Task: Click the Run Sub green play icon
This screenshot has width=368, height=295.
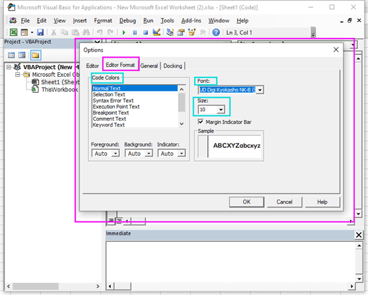Action: pos(124,32)
